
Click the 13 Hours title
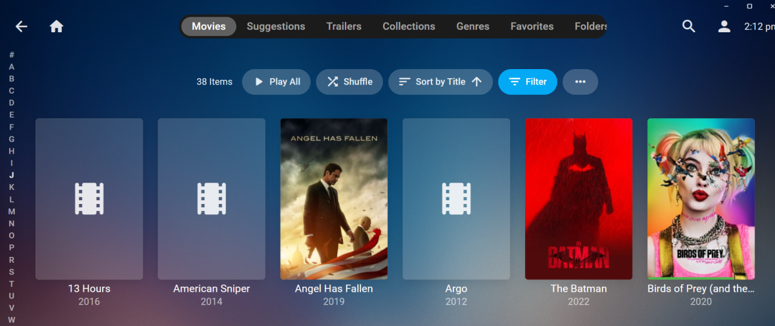(x=89, y=289)
